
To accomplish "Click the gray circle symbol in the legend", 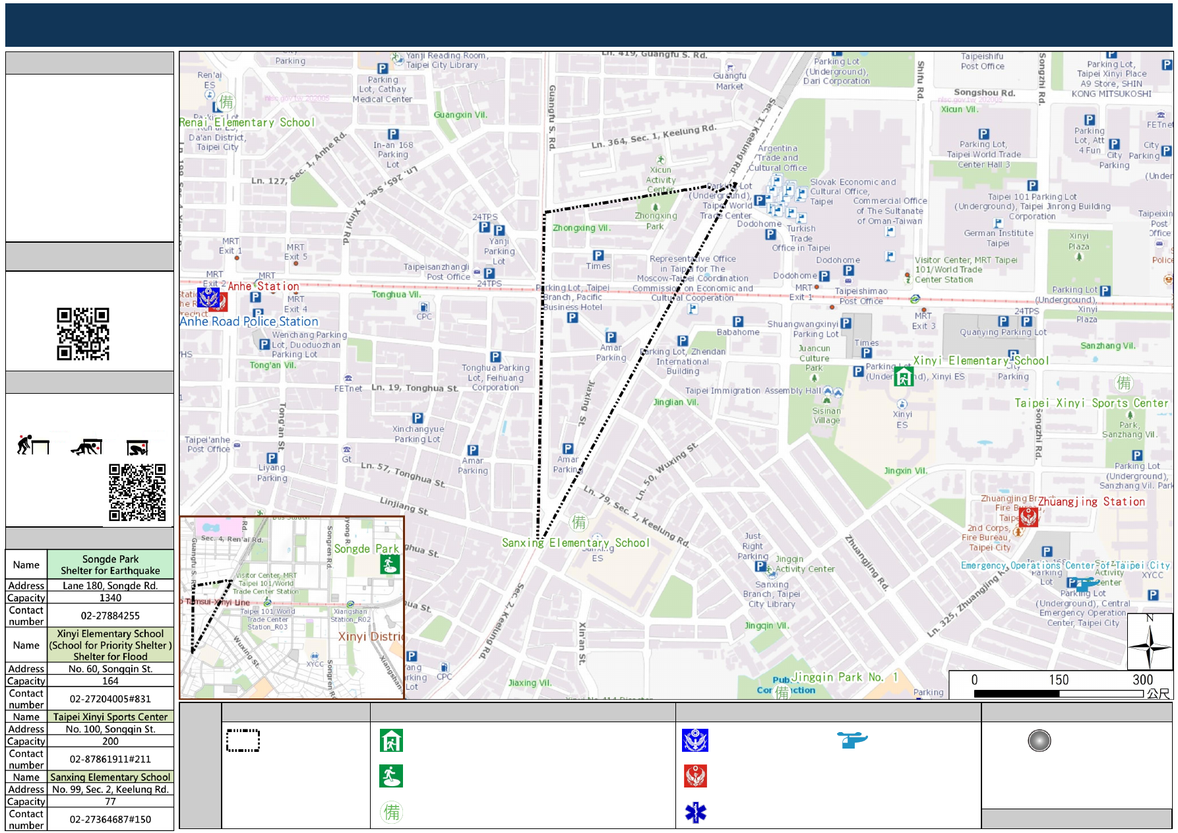I will click(1039, 741).
